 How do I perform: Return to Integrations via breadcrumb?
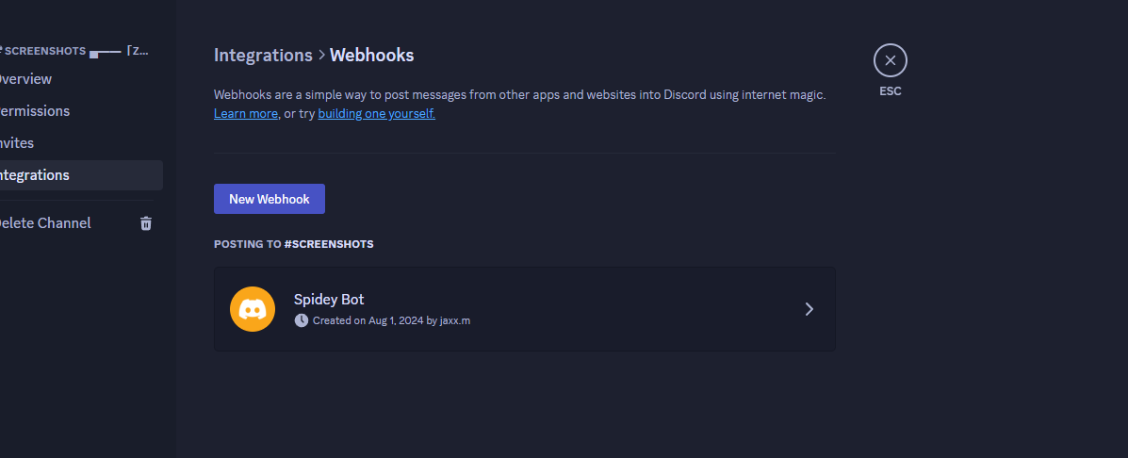[x=263, y=56]
